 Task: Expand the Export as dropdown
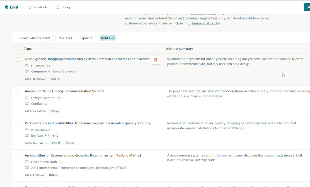coord(88,38)
